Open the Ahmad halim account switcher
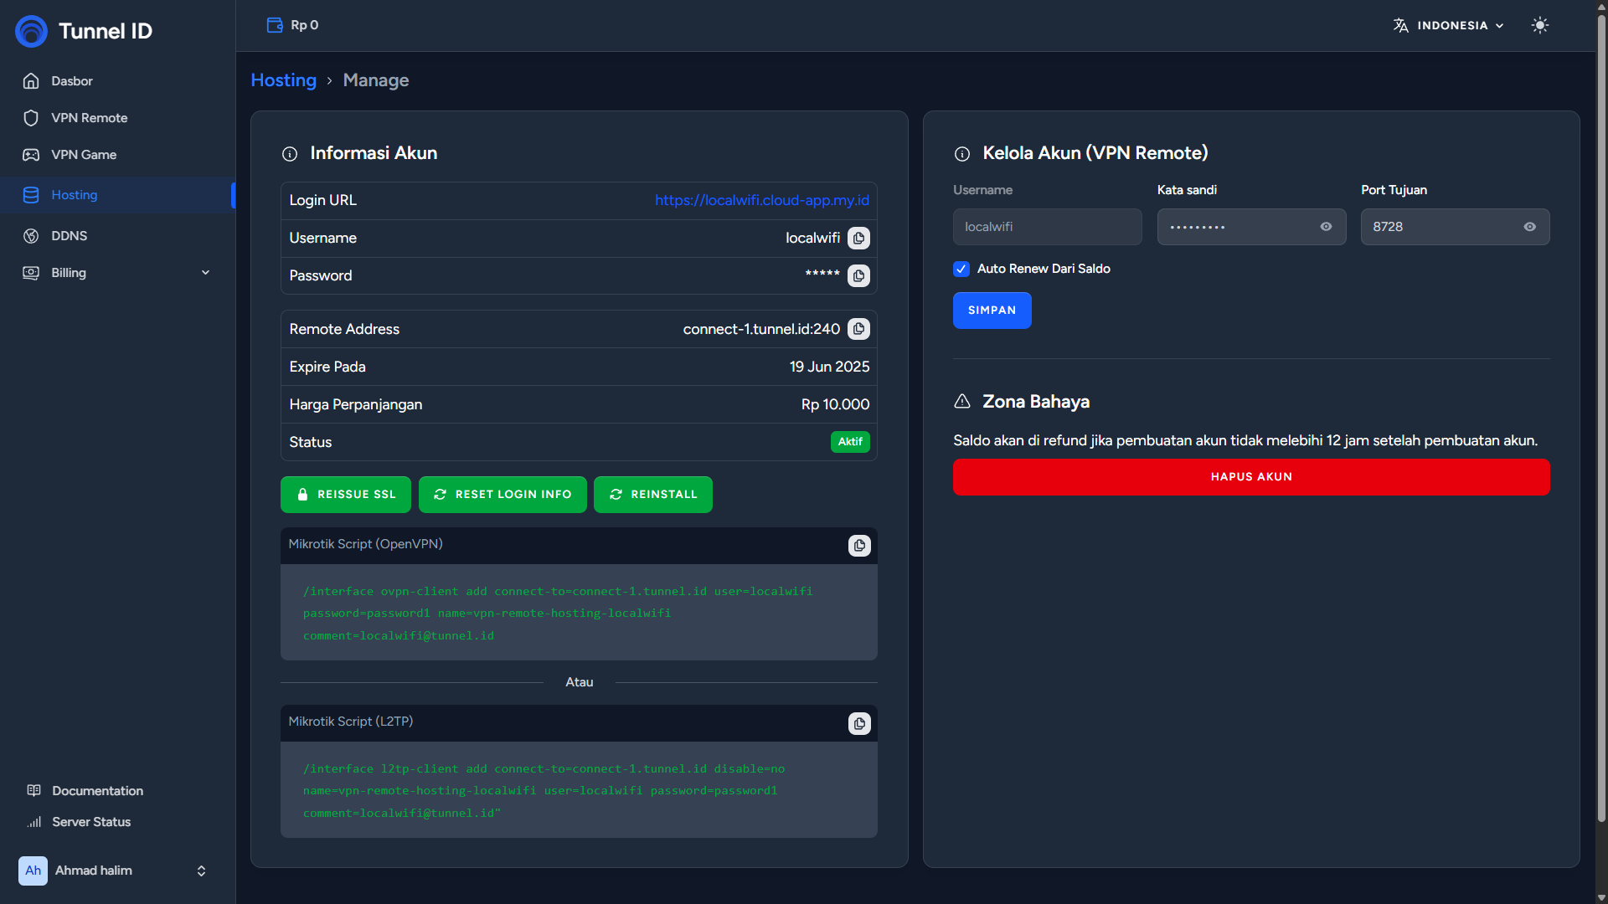The width and height of the screenshot is (1608, 904). click(x=113, y=871)
